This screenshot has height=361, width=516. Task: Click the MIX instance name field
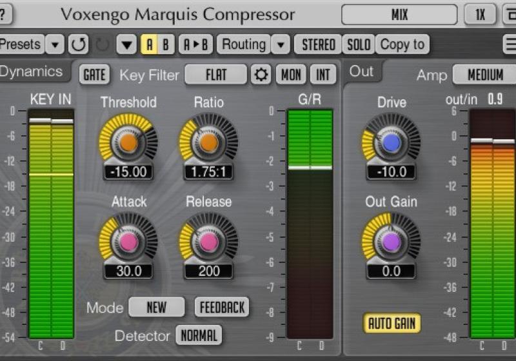(x=399, y=14)
